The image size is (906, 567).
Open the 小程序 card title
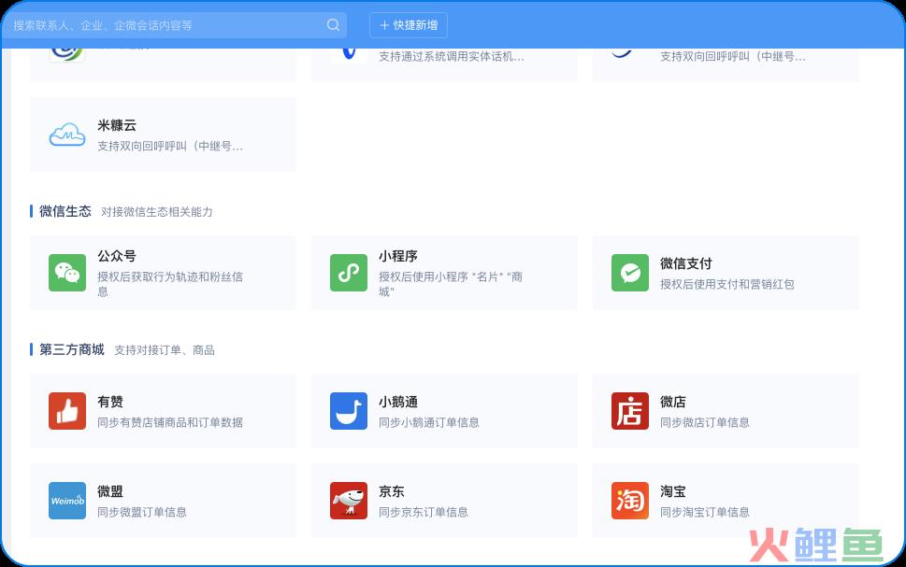[398, 256]
